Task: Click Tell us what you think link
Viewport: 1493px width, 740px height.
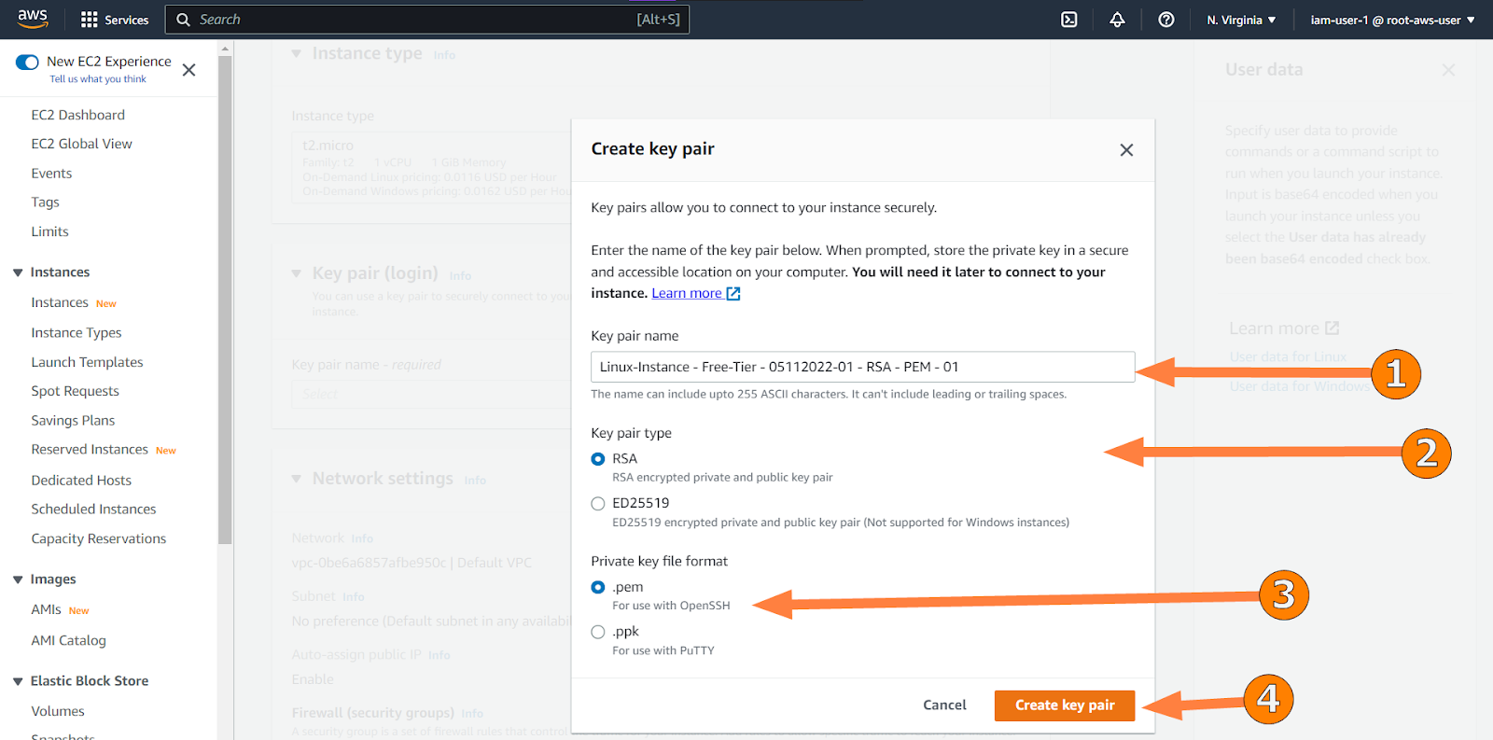Action: [98, 79]
